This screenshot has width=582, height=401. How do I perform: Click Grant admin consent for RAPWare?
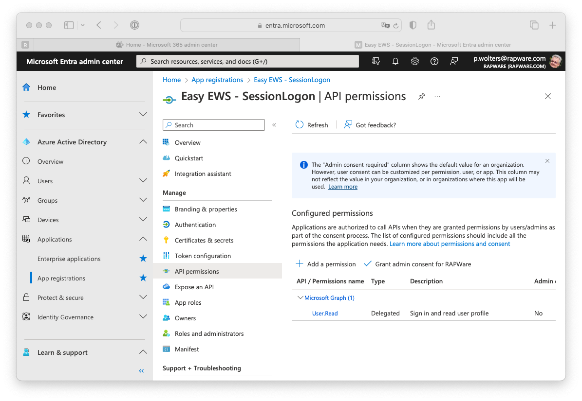[x=417, y=264]
